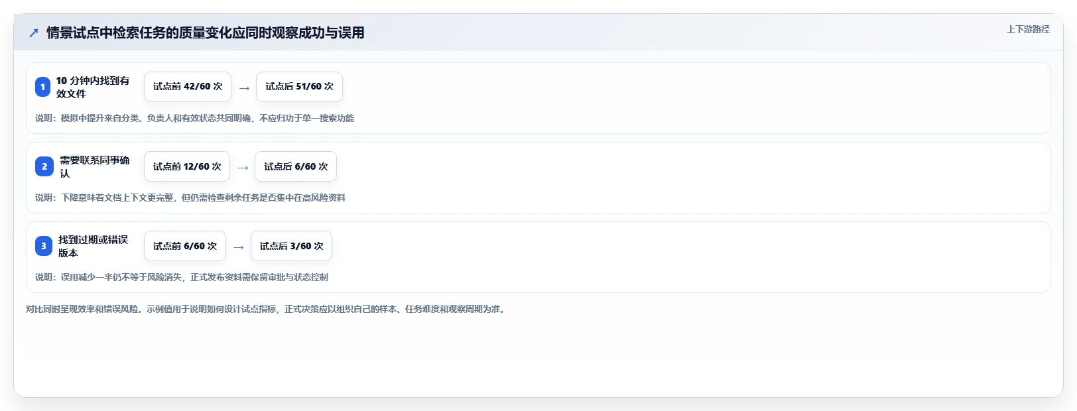Click the arrow between 试点前 6/60 and 试点后 3/60
The width and height of the screenshot is (1077, 411).
[239, 247]
